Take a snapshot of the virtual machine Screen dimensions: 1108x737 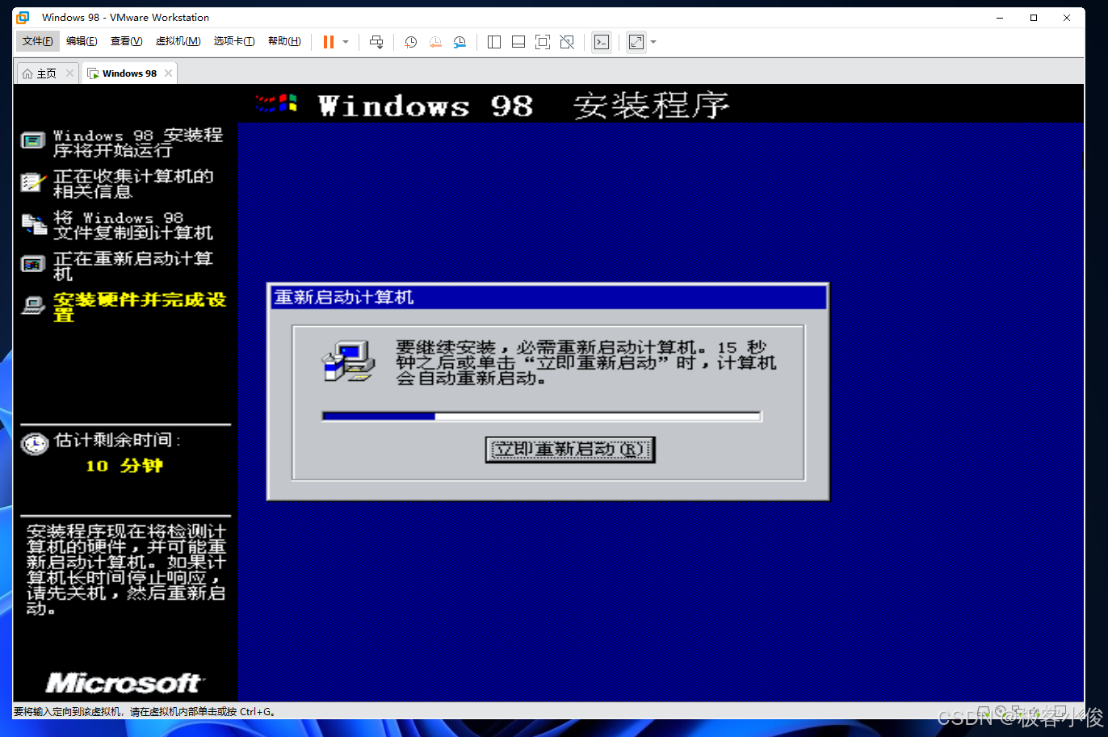click(410, 42)
